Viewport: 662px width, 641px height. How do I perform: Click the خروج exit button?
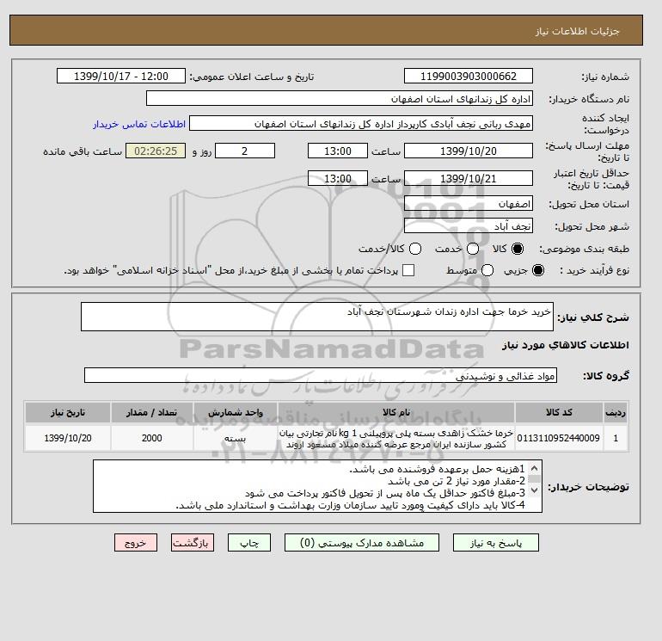point(136,543)
